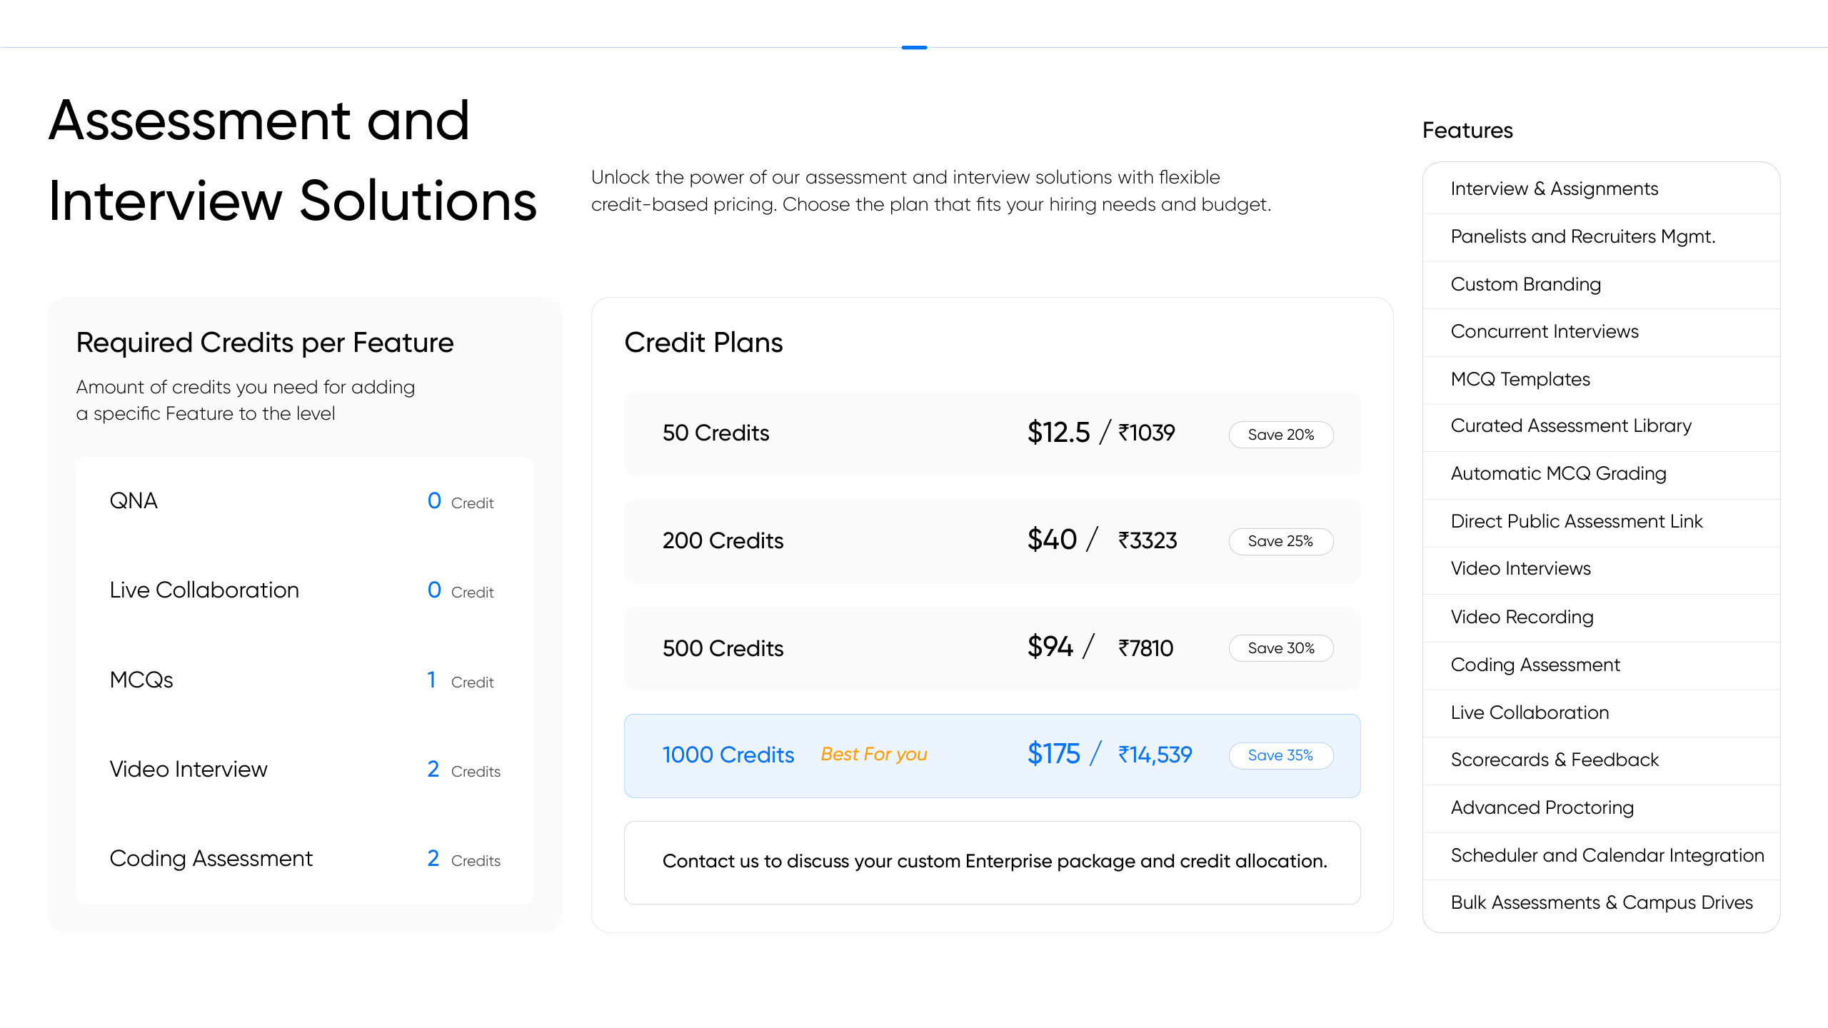The height and width of the screenshot is (1028, 1828).
Task: Click the Assessment and Interview Solutions title
Action: pyautogui.click(x=293, y=161)
